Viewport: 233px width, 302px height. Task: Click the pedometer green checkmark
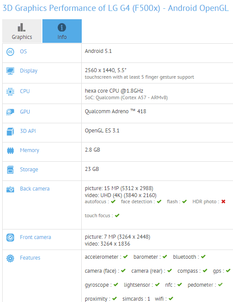220,285
